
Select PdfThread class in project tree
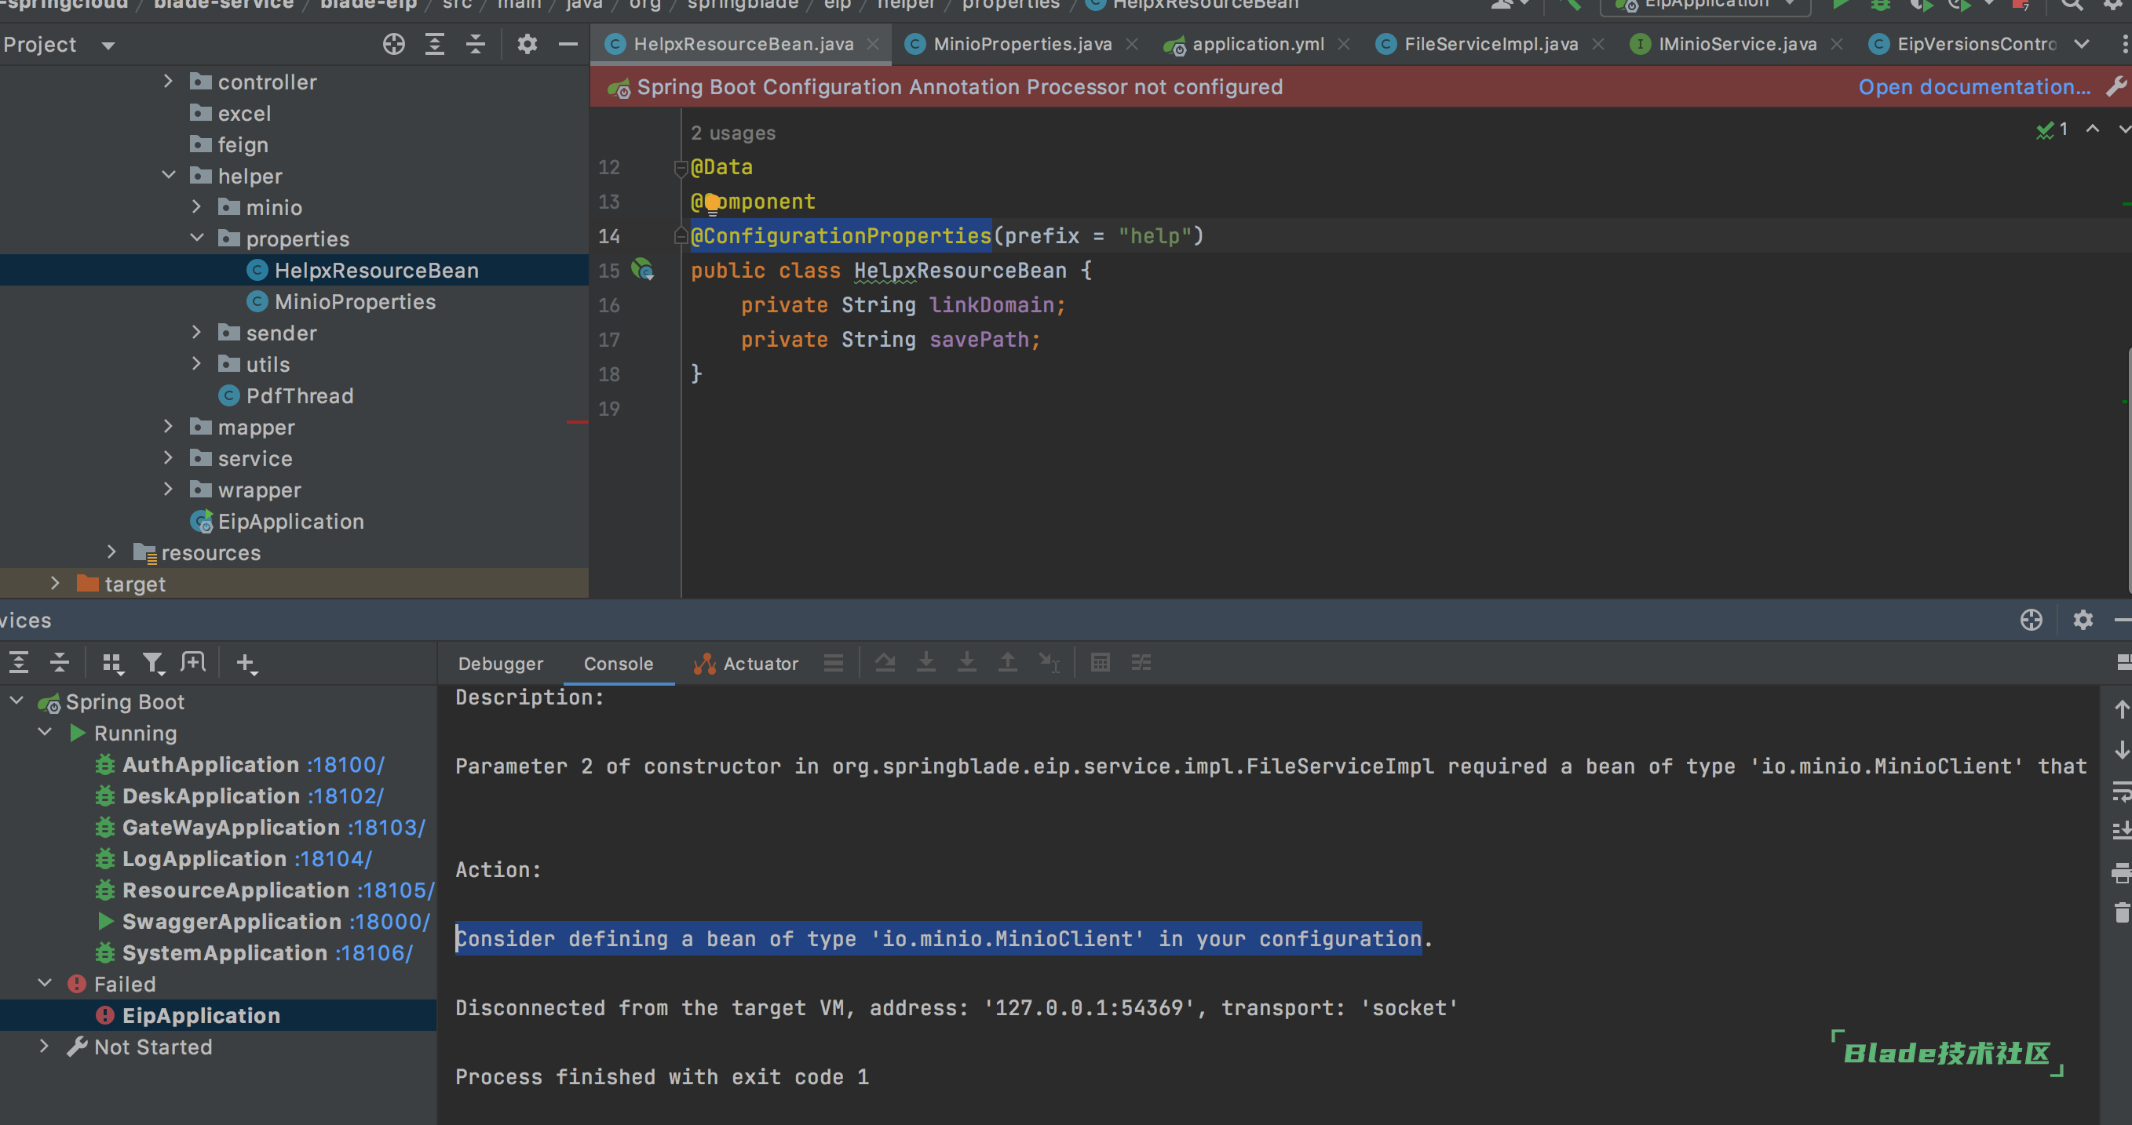coord(299,396)
